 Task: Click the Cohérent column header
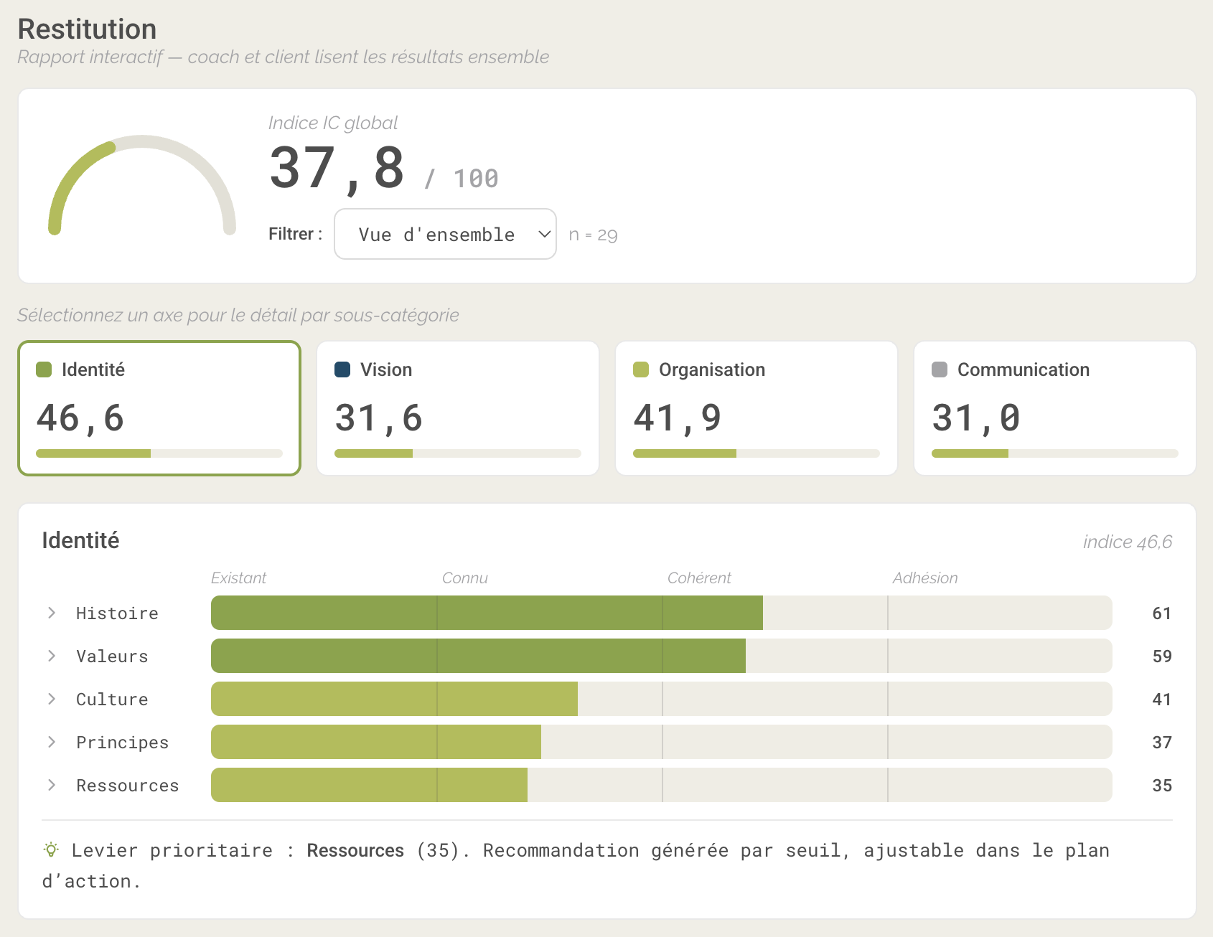(x=699, y=578)
